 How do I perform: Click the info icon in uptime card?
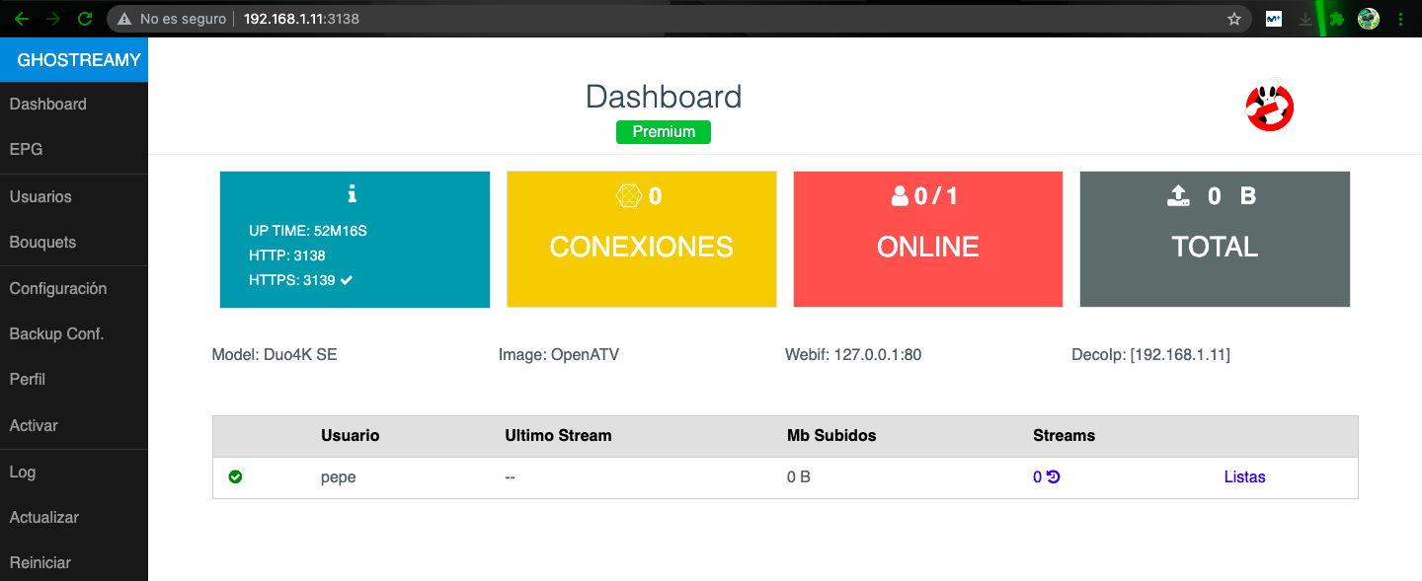point(354,194)
